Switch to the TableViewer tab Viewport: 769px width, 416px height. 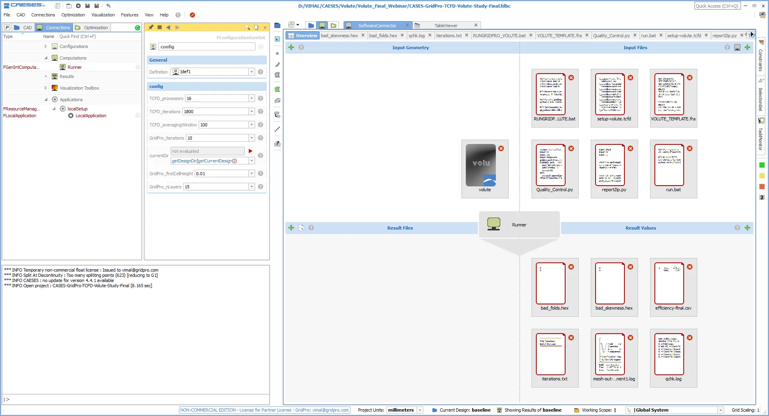tap(446, 26)
